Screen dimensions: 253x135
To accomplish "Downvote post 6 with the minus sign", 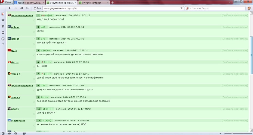I will pos(49,62).
